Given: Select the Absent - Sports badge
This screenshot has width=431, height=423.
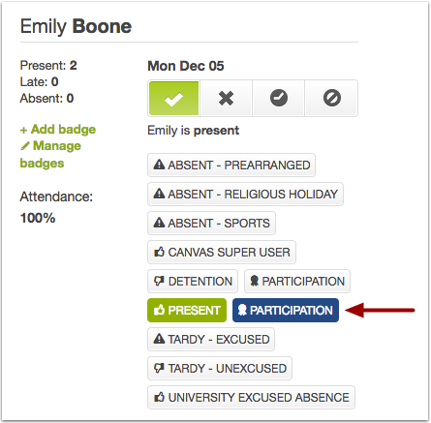Looking at the screenshot, I should tap(211, 223).
